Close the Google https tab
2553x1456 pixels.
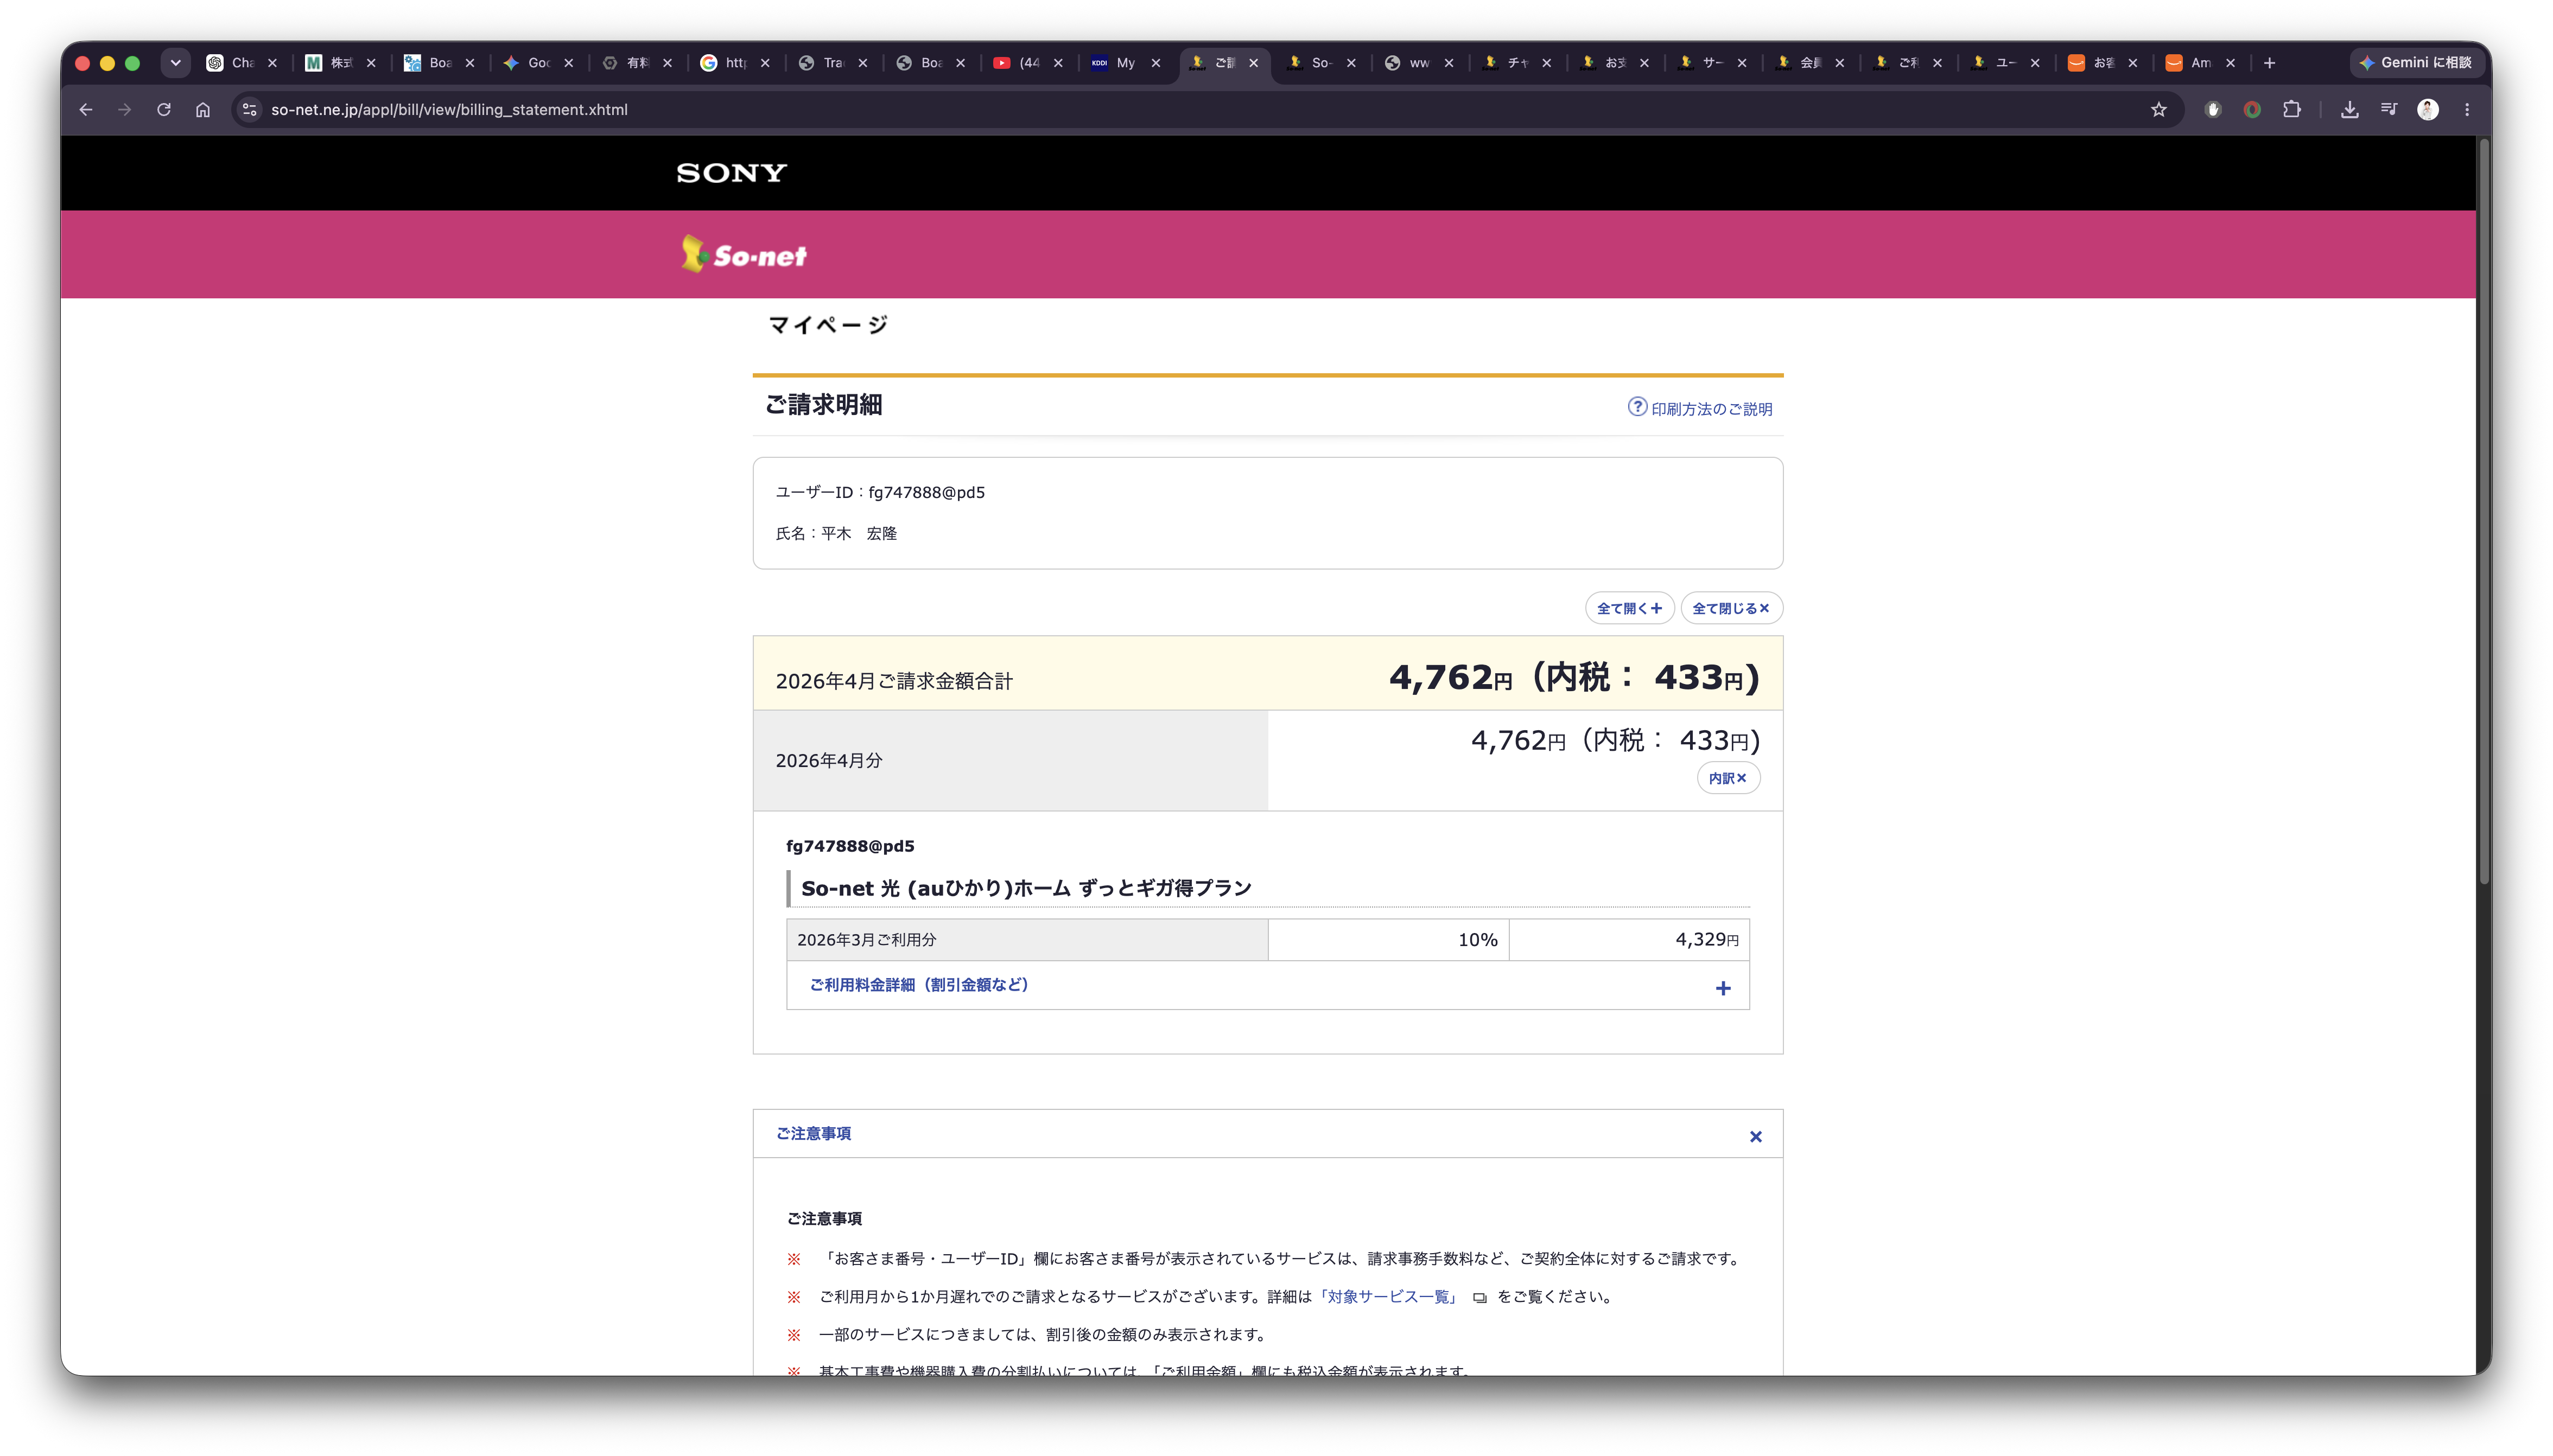coord(765,63)
